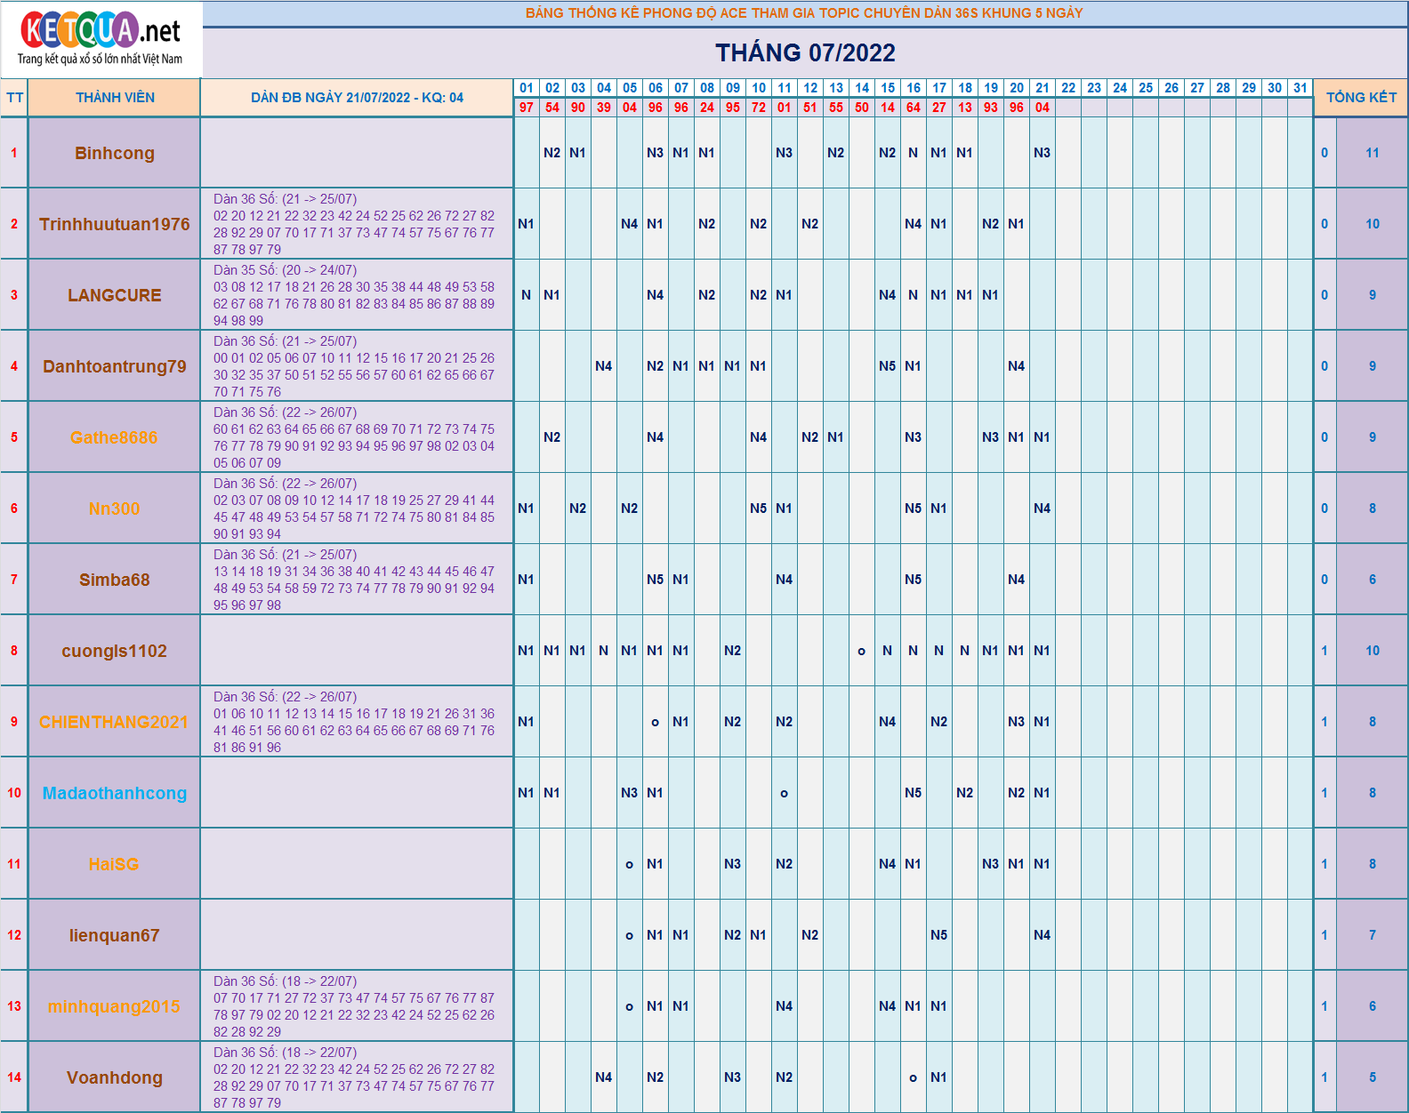1409x1113 pixels.
Task: Open member Trinhhuutuan1976
Action: tap(115, 224)
